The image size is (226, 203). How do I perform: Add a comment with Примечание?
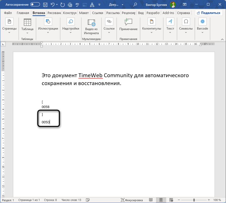pos(128,24)
